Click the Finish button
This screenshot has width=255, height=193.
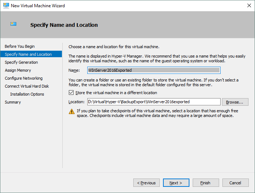[206, 183]
